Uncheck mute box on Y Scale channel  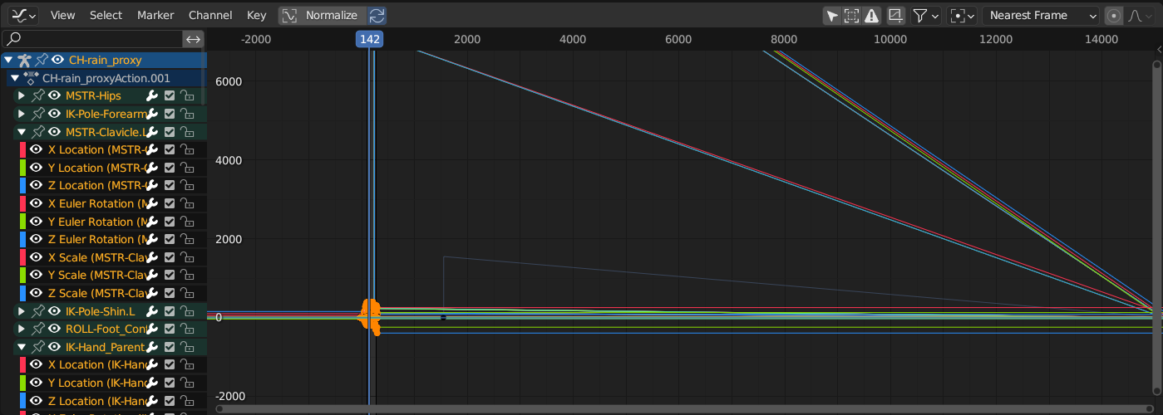pyautogui.click(x=170, y=275)
